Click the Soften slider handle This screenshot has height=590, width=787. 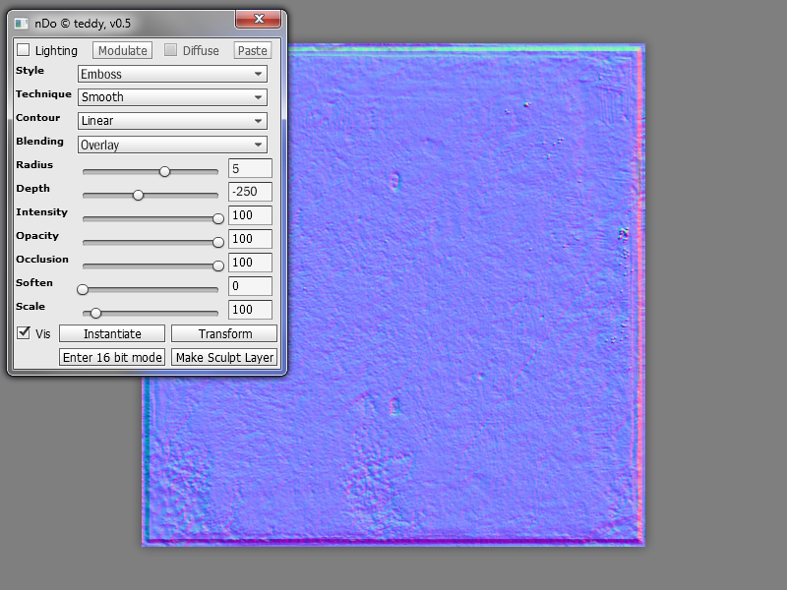tap(83, 289)
